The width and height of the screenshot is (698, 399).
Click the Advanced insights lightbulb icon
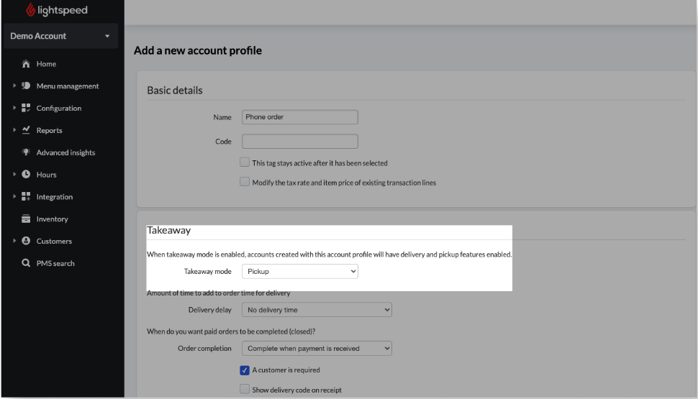click(x=26, y=152)
